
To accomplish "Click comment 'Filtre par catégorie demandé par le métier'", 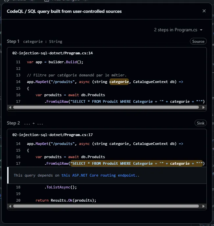I will [x=77, y=75].
